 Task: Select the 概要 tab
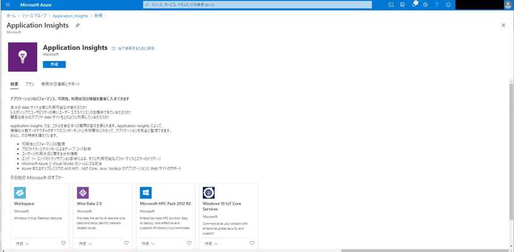pos(14,84)
